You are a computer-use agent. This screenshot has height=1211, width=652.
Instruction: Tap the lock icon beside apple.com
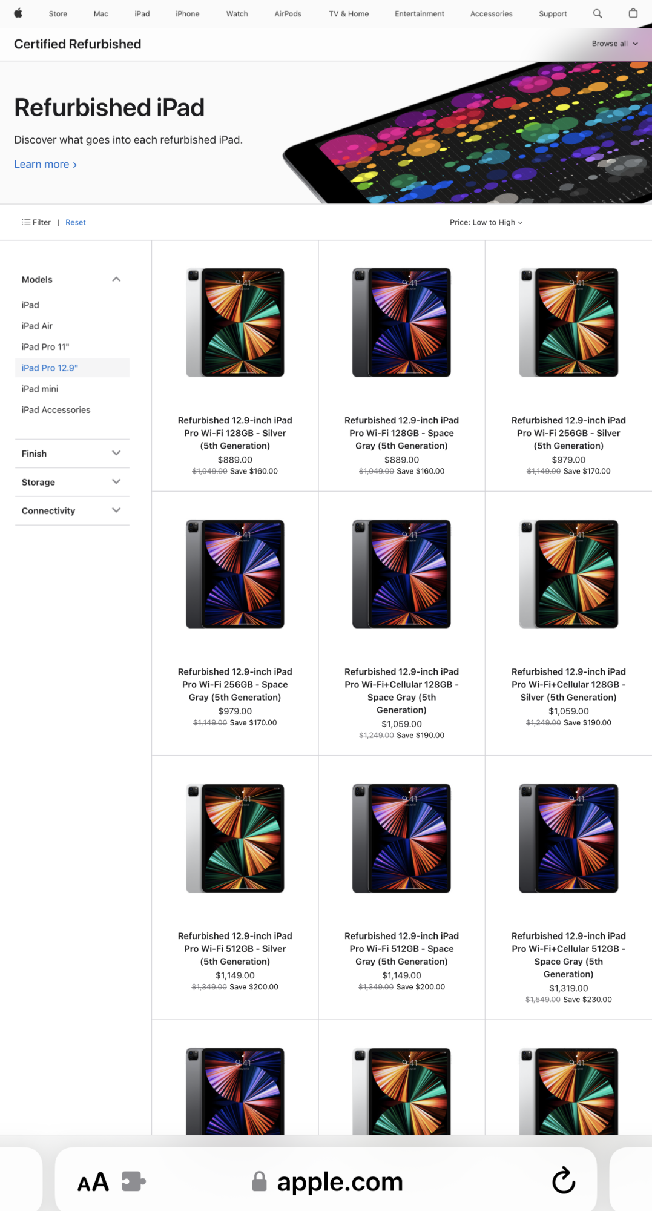pos(259,1181)
